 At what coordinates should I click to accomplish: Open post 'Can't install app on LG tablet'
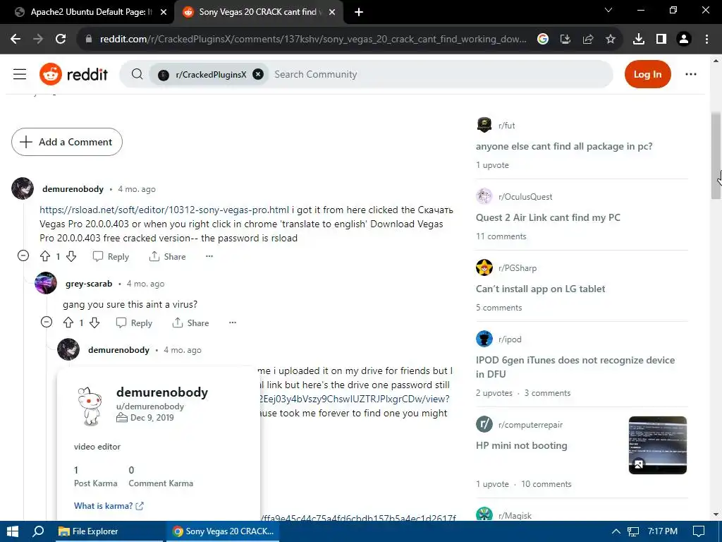click(x=541, y=289)
